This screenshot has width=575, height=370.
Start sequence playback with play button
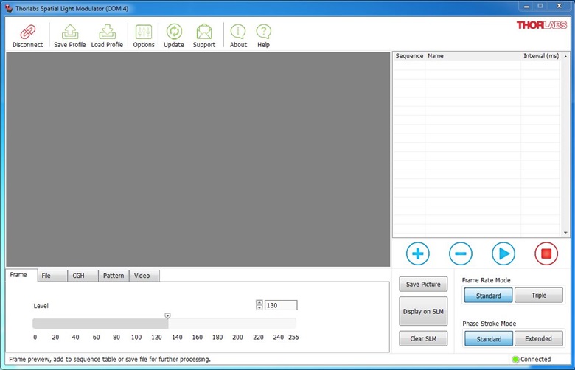pyautogui.click(x=503, y=254)
